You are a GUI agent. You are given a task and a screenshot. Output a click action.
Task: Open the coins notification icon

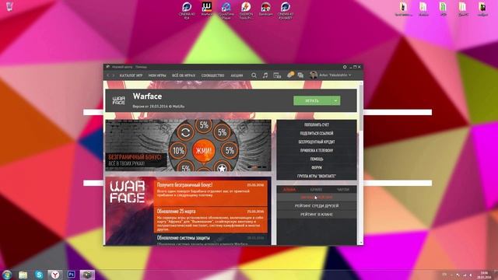click(290, 75)
